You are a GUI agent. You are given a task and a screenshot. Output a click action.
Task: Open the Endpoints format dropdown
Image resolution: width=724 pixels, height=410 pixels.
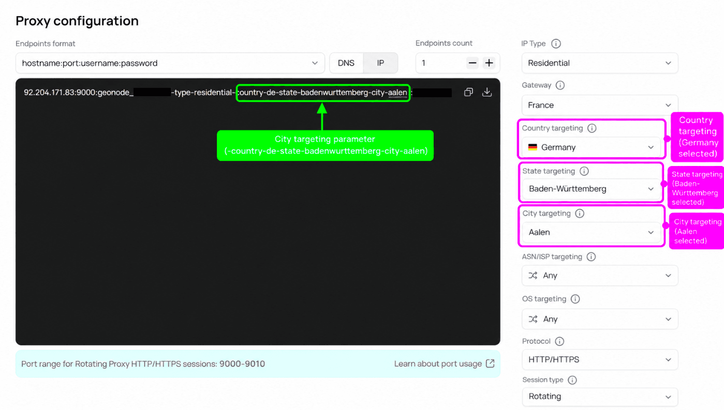click(x=170, y=63)
